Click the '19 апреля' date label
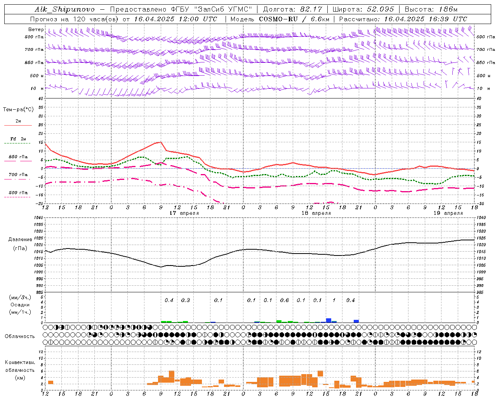 448,213
